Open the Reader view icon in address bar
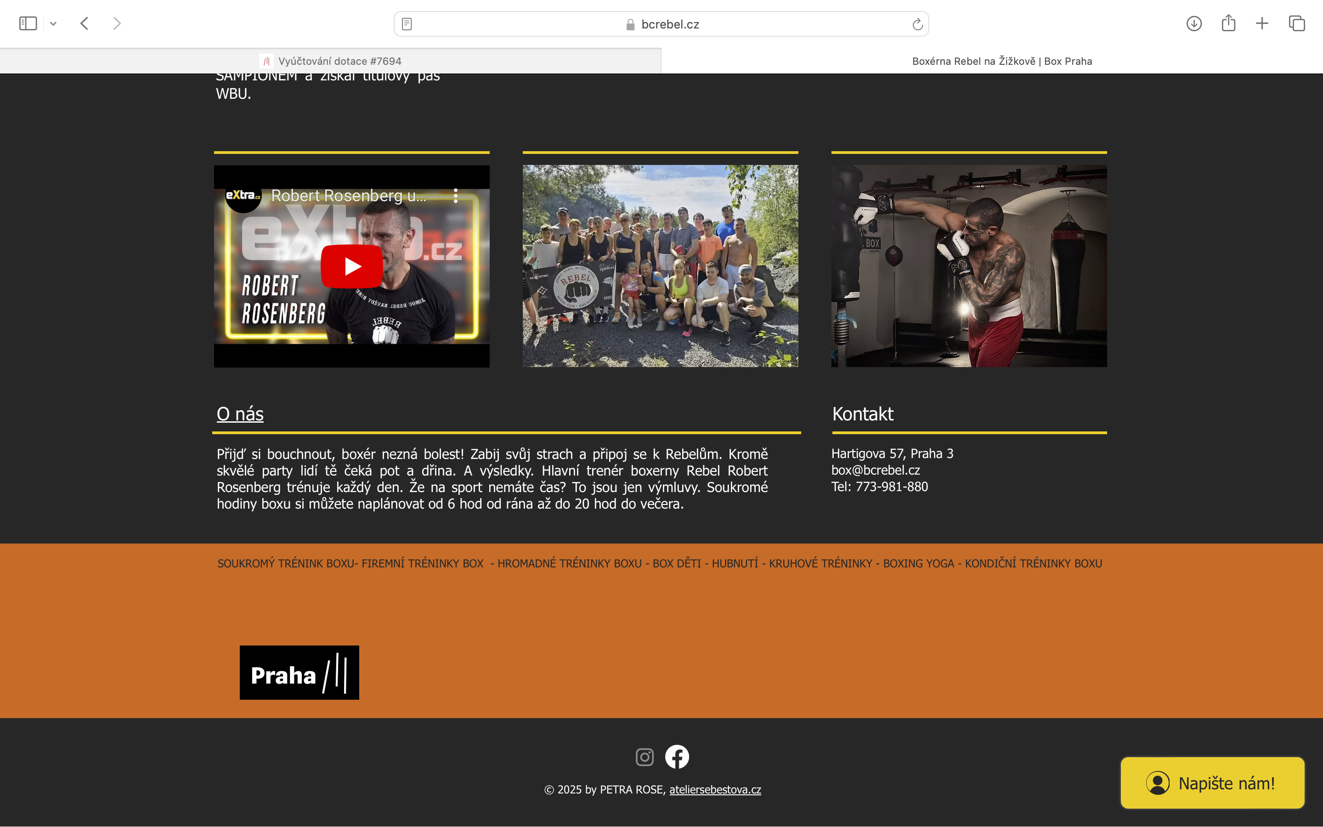This screenshot has height=827, width=1323. click(x=407, y=24)
